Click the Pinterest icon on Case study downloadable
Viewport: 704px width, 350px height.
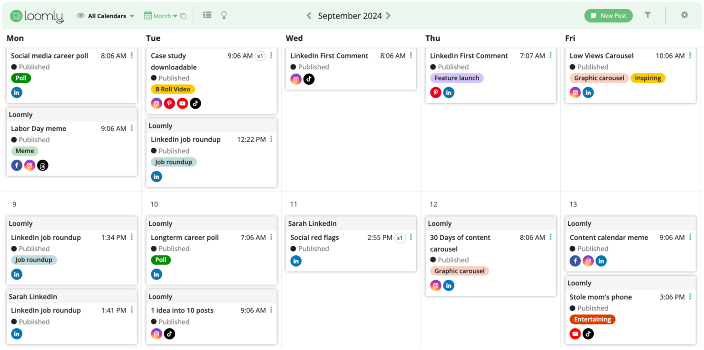click(169, 103)
